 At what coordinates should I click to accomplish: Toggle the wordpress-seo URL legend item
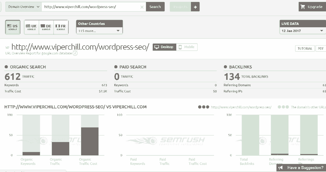point(235,107)
